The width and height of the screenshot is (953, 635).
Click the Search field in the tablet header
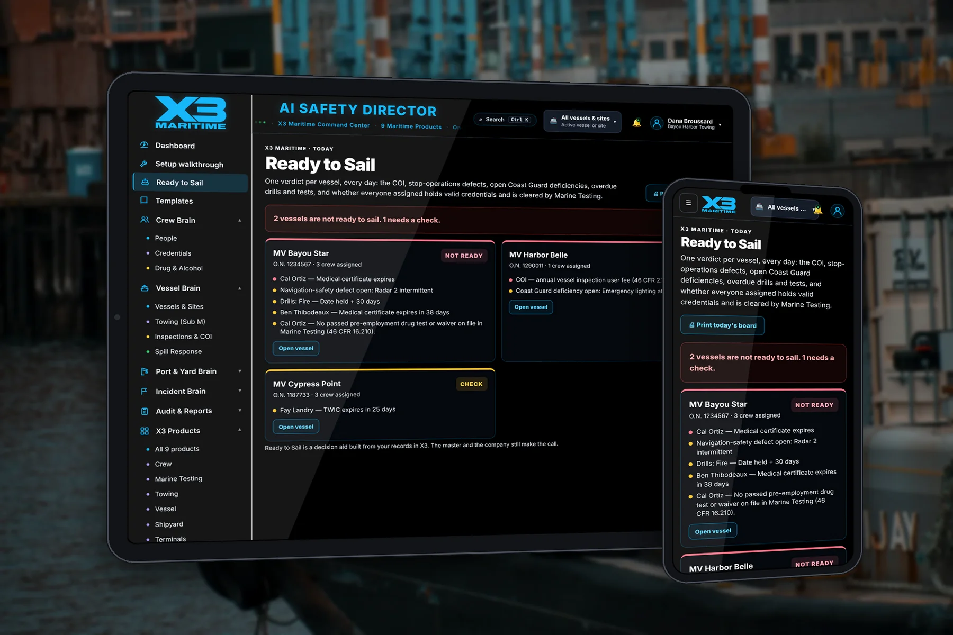(x=505, y=120)
